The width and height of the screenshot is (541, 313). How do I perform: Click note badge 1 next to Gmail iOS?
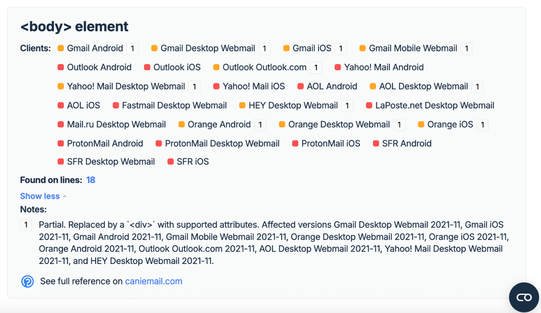pyautogui.click(x=340, y=49)
